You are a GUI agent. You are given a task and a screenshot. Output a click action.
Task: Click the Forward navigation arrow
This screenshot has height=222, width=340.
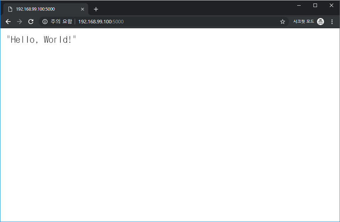pos(19,22)
